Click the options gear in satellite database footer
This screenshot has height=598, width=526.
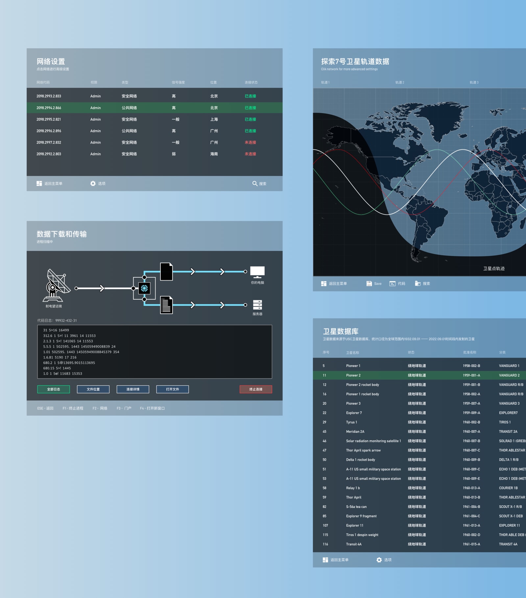(379, 560)
